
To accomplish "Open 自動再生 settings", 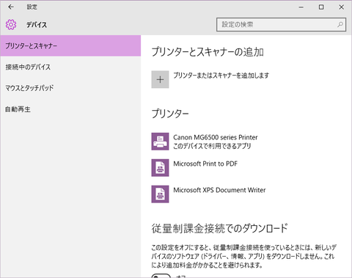I will tap(70, 109).
